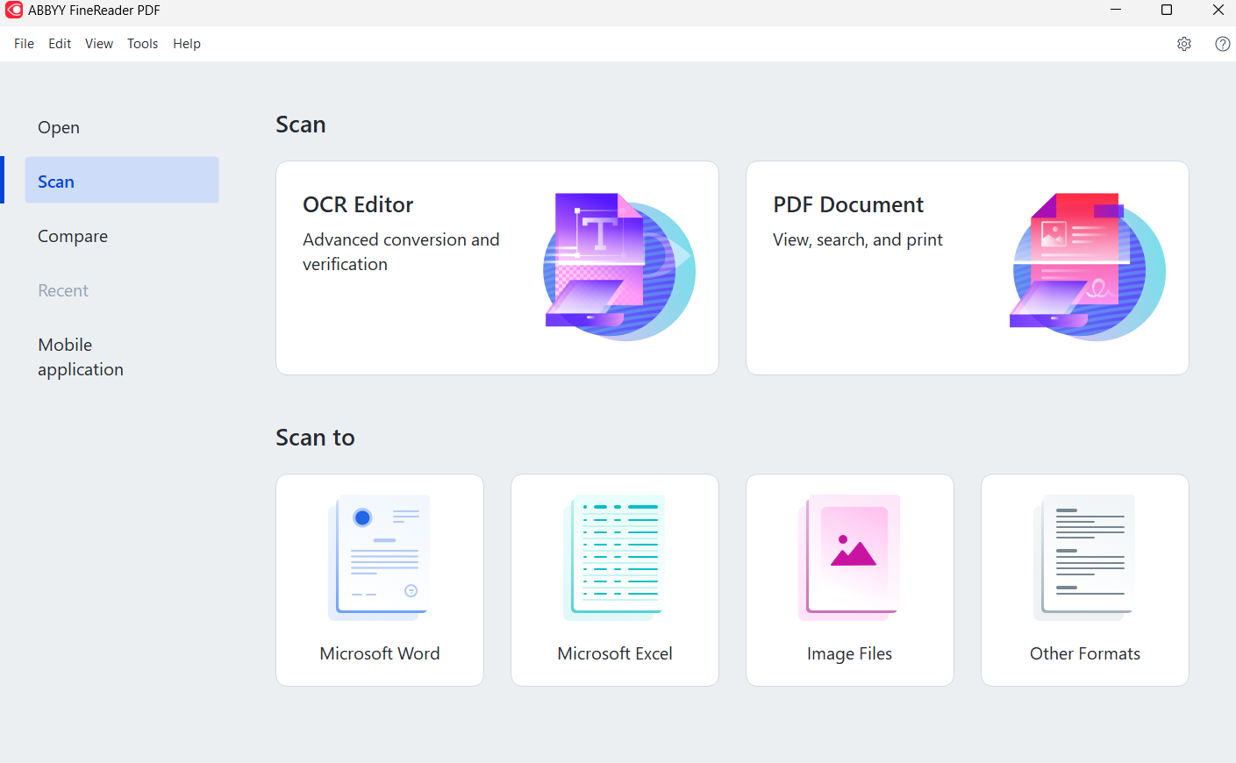Open the Recent sidebar tab

click(x=122, y=290)
